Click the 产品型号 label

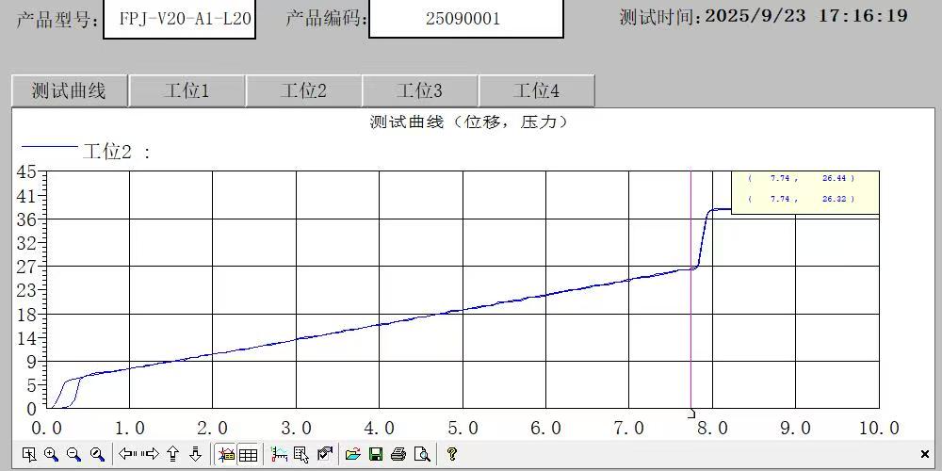pyautogui.click(x=57, y=19)
